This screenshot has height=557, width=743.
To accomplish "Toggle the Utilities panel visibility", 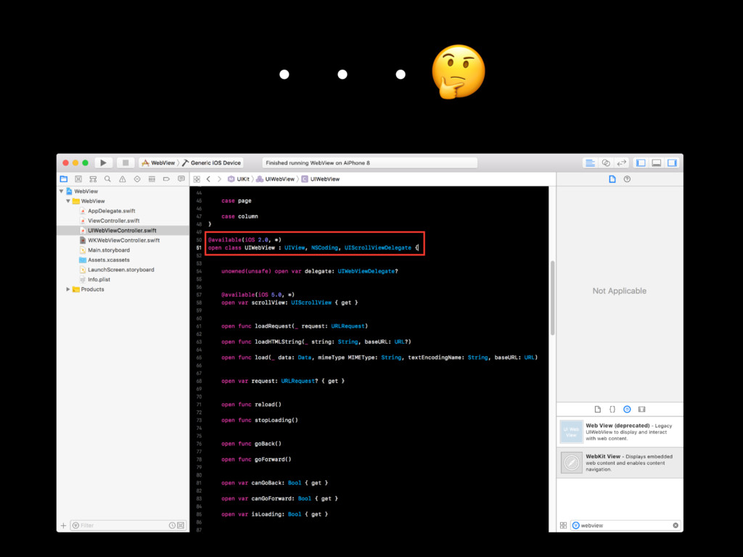I will click(x=672, y=162).
